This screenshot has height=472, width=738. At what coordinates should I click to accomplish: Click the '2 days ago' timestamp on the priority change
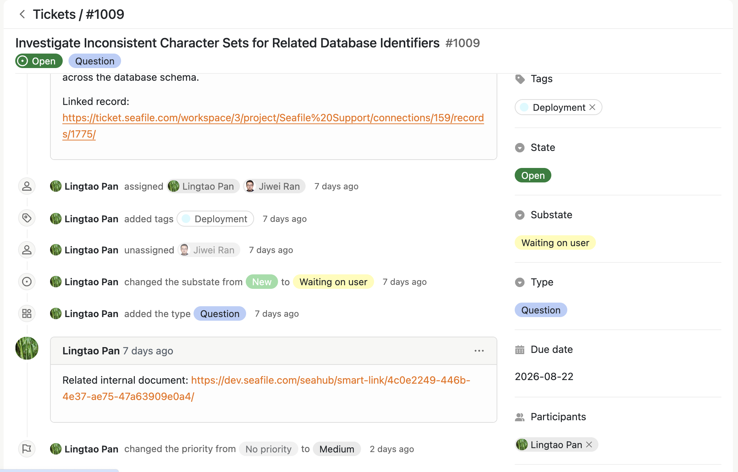392,449
